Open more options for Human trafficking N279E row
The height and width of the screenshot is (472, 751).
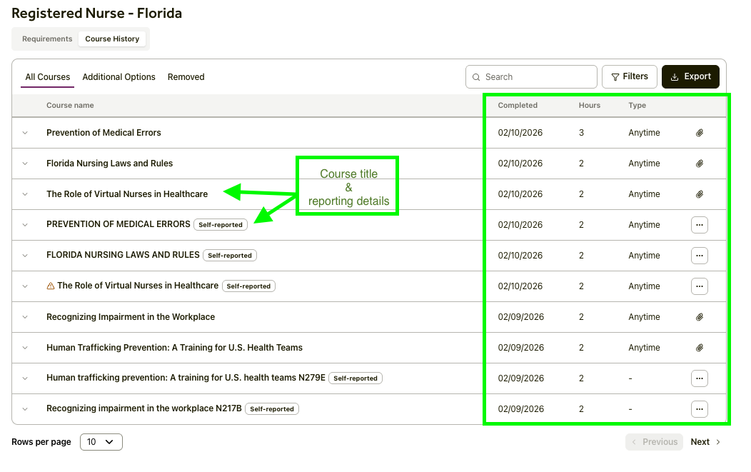(x=700, y=378)
